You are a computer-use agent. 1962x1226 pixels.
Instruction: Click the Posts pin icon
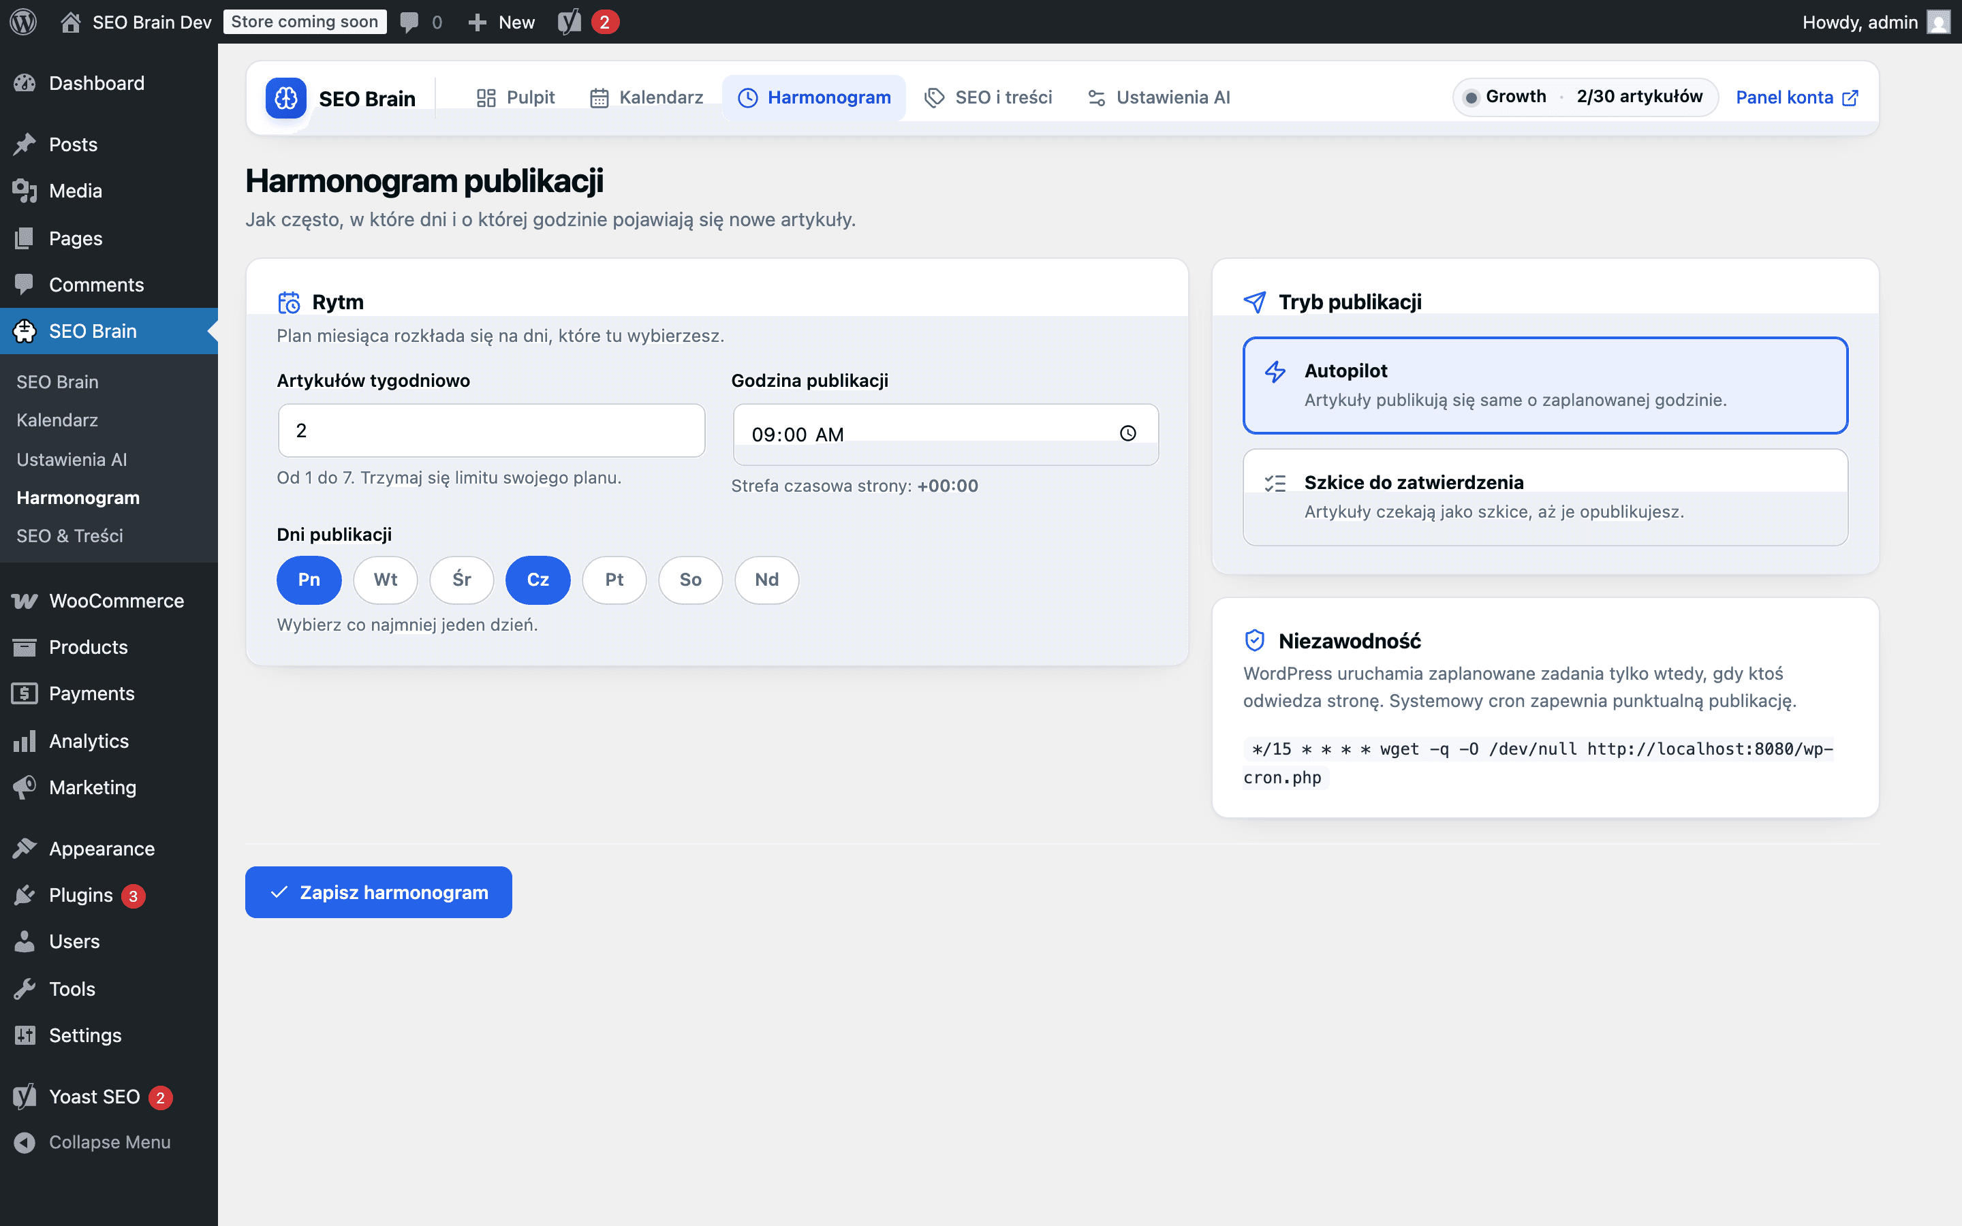25,144
